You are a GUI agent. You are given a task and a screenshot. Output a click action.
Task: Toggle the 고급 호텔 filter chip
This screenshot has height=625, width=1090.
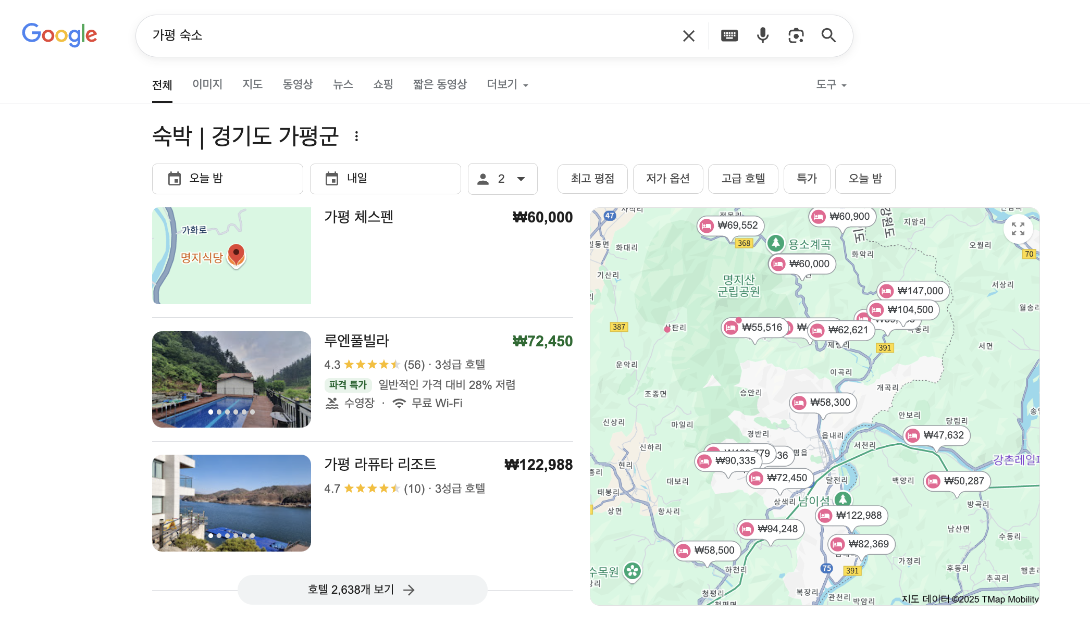743,179
